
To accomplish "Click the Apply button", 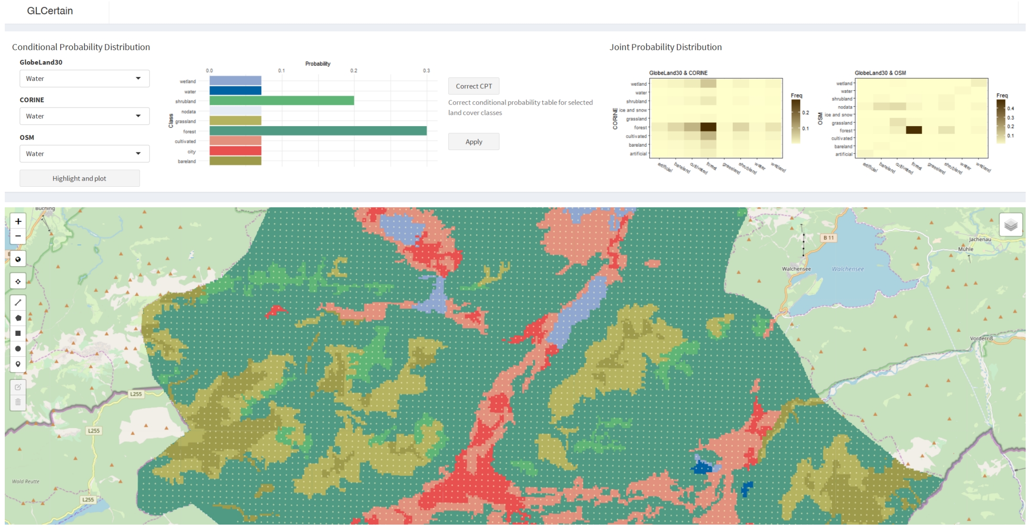I will tap(473, 141).
